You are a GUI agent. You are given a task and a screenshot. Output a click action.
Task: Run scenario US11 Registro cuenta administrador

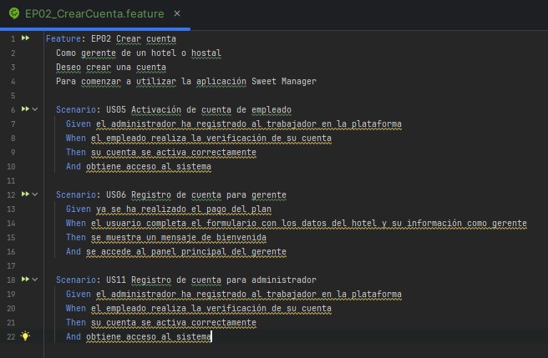(26, 279)
